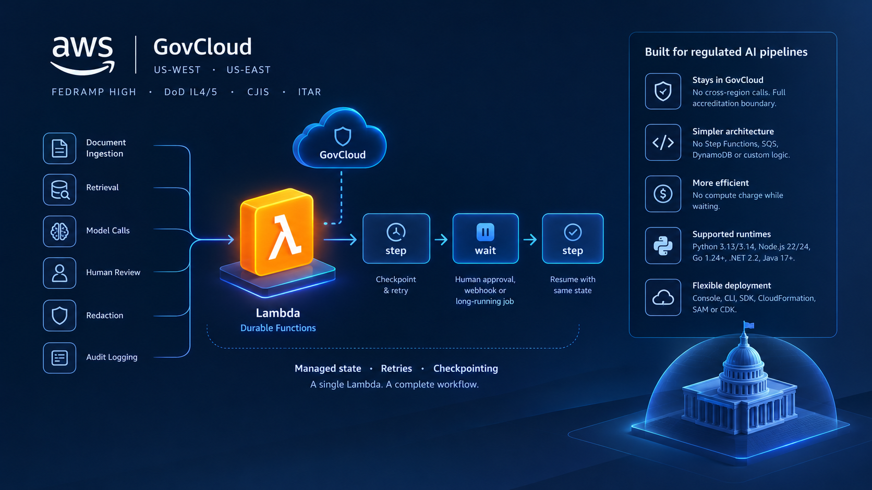Image resolution: width=872 pixels, height=490 pixels.
Task: Select the "Retries" text
Action: [x=396, y=369]
